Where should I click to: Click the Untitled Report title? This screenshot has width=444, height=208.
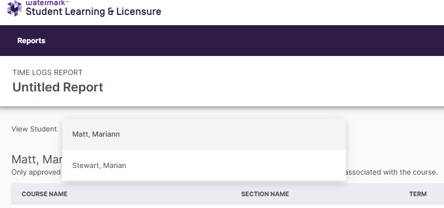58,87
